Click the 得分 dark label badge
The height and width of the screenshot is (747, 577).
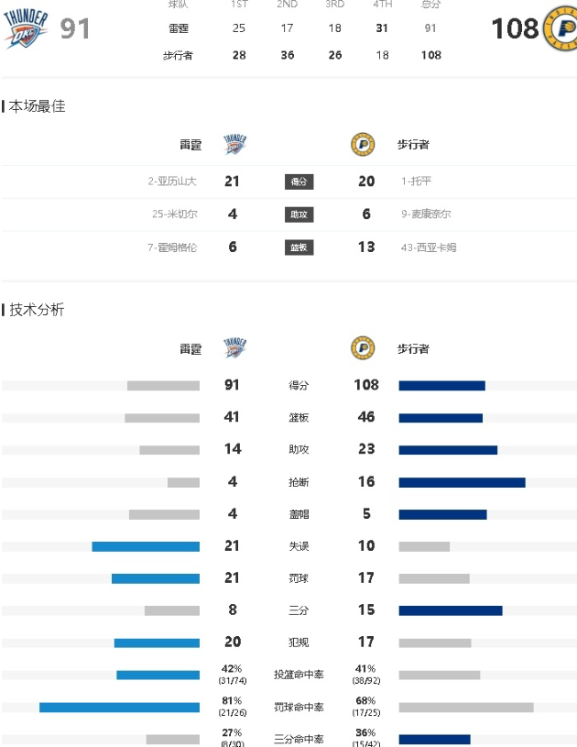299,181
